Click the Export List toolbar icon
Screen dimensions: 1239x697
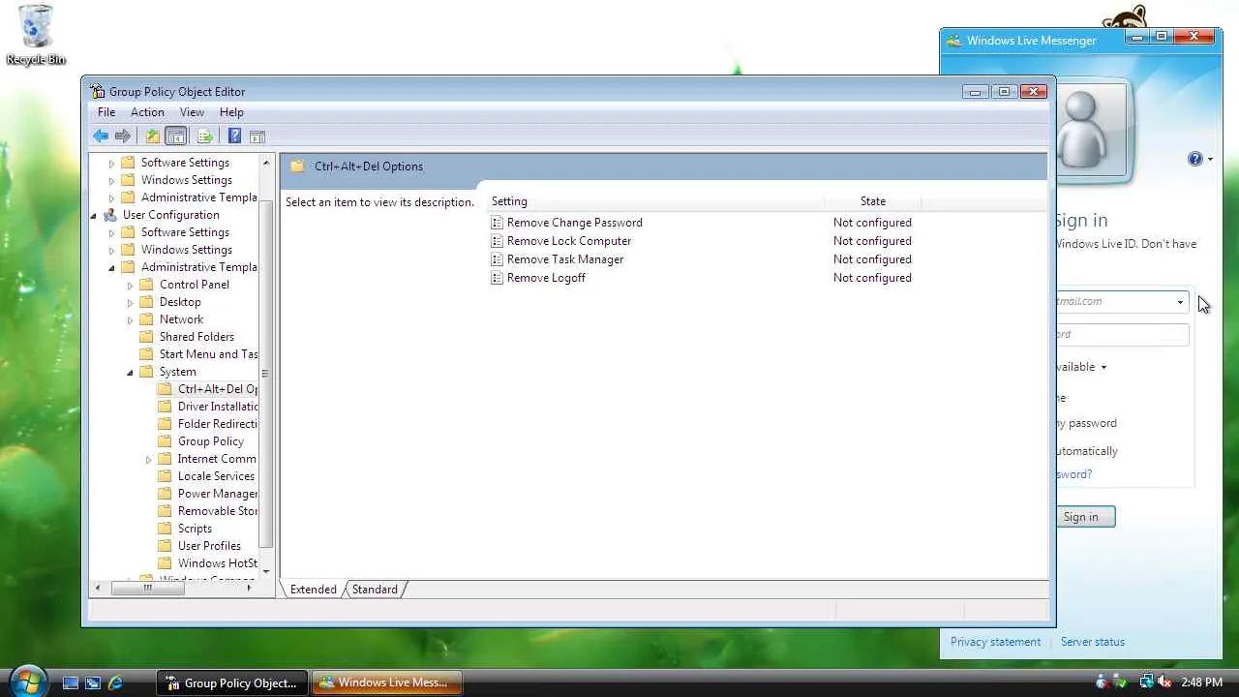(x=204, y=136)
